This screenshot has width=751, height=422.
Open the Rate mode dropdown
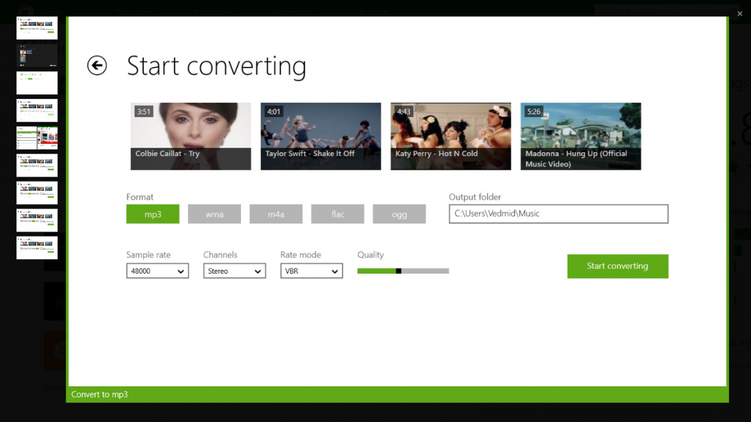(x=312, y=271)
